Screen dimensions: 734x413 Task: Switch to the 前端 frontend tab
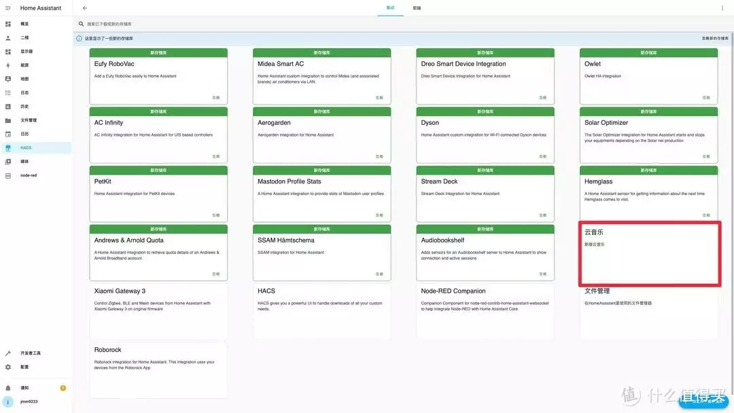point(417,8)
